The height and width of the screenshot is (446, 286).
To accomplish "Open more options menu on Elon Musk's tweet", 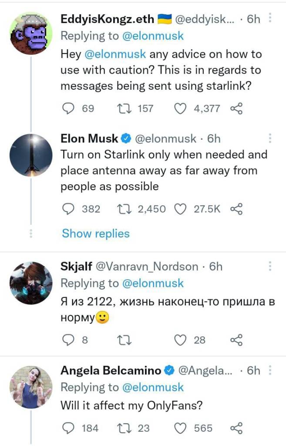I will (270, 139).
